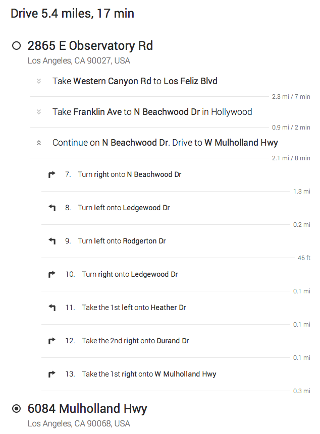Click the Take Western Canyon Rd to Los Feliz Blvd heading
The image size is (320, 434).
click(135, 81)
